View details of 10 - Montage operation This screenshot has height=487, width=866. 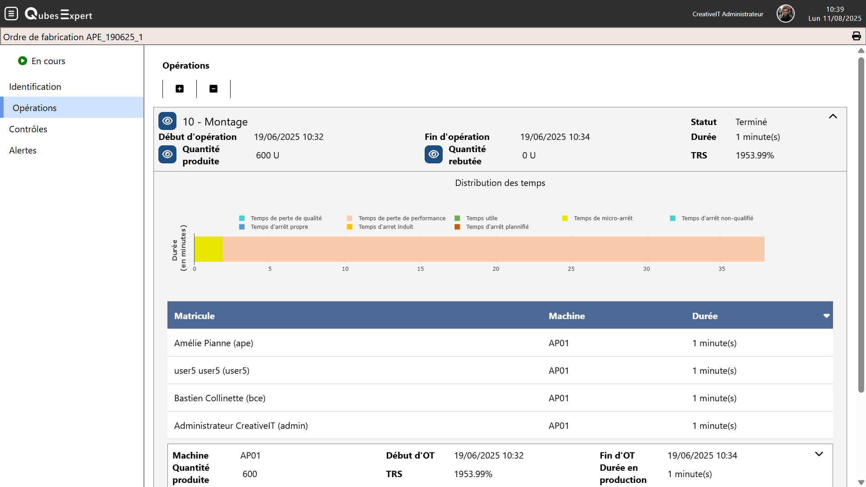point(167,121)
